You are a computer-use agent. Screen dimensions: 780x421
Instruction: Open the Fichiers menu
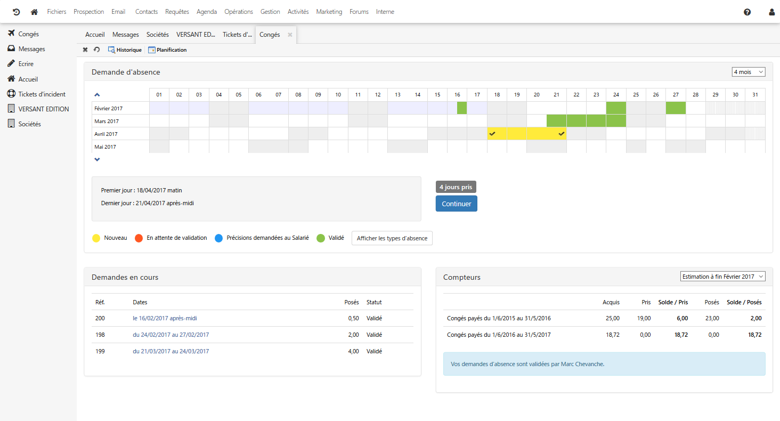pyautogui.click(x=56, y=12)
